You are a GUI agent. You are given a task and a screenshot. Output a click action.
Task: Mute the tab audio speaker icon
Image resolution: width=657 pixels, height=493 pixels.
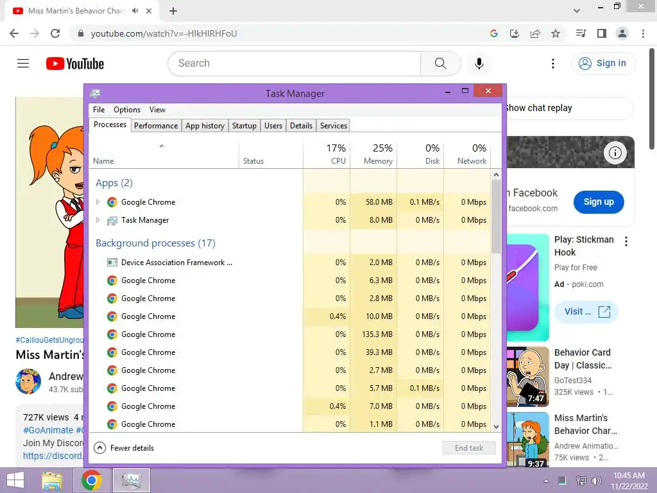coord(135,11)
